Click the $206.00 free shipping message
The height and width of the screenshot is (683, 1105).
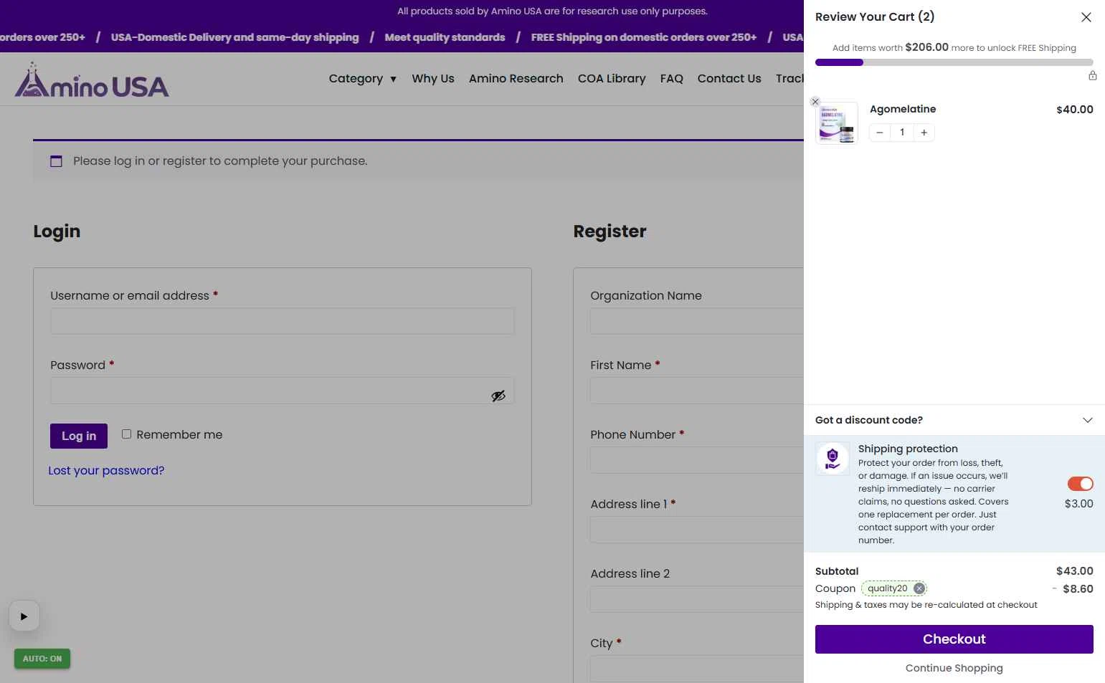pyautogui.click(x=954, y=47)
